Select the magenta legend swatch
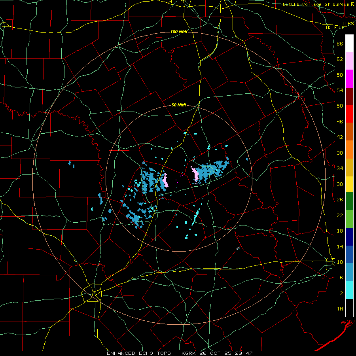Image resolution: width=356 pixels, height=356 pixels. (349, 79)
